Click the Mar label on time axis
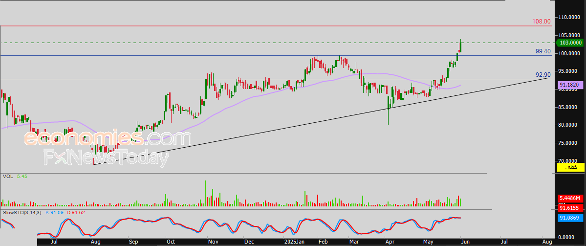Viewport: 586px width, 246px height. tap(354, 242)
